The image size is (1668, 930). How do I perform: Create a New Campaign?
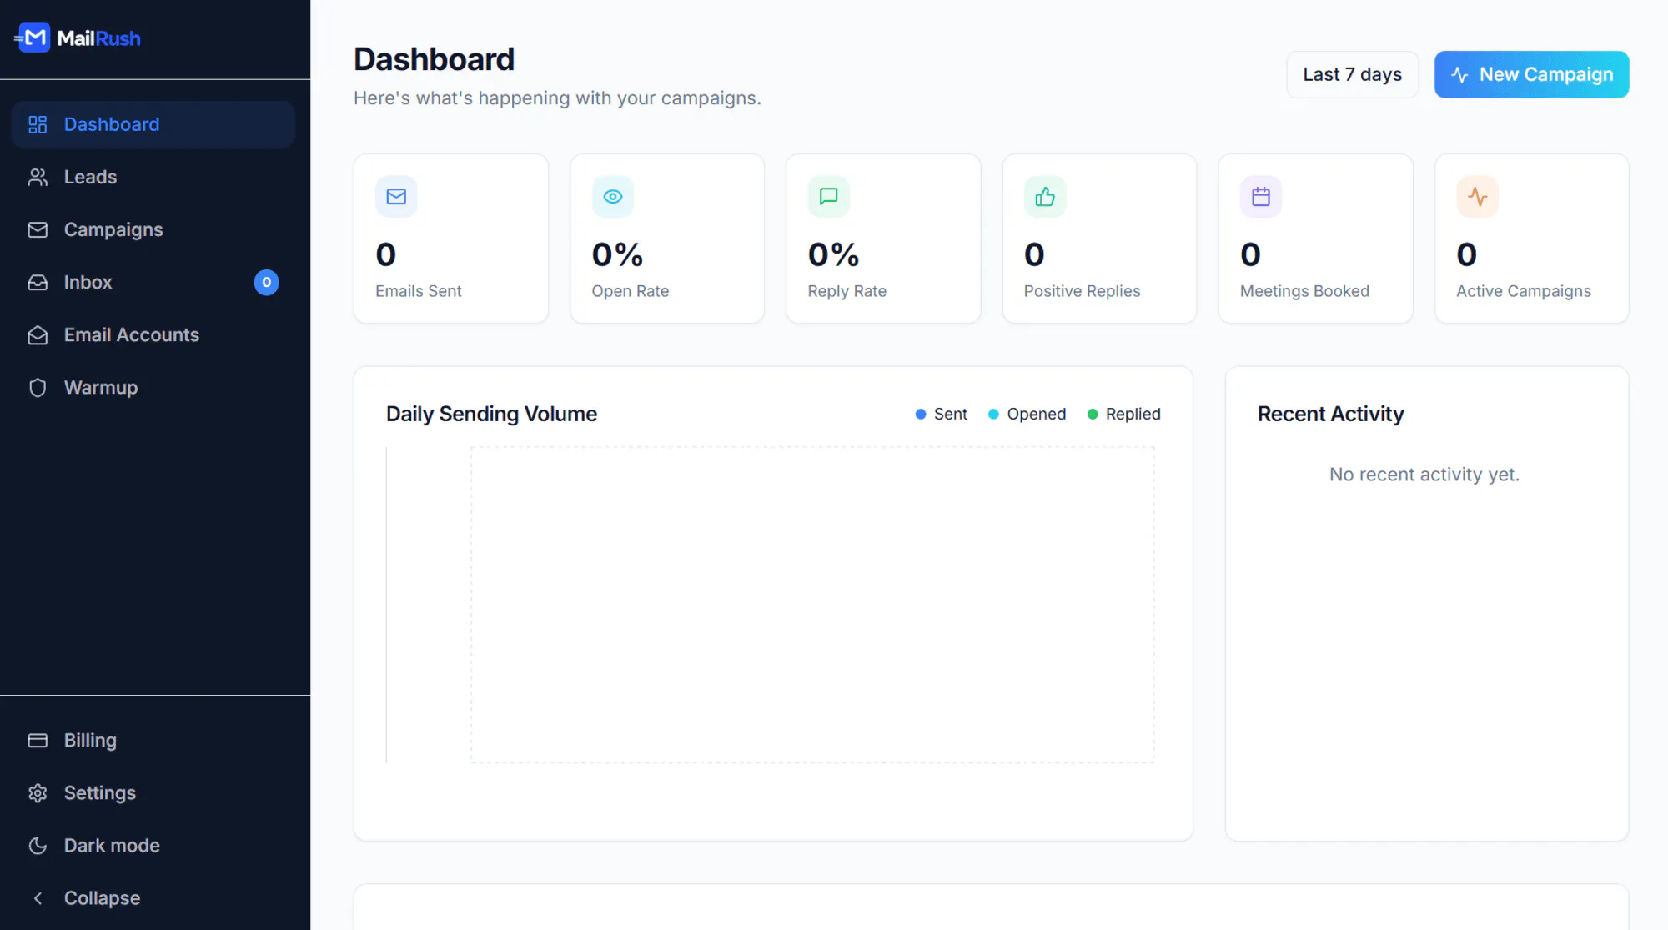[x=1531, y=75]
